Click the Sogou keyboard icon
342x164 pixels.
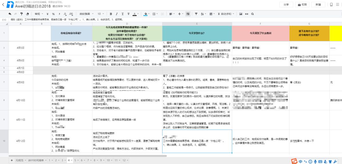[x=320, y=161]
